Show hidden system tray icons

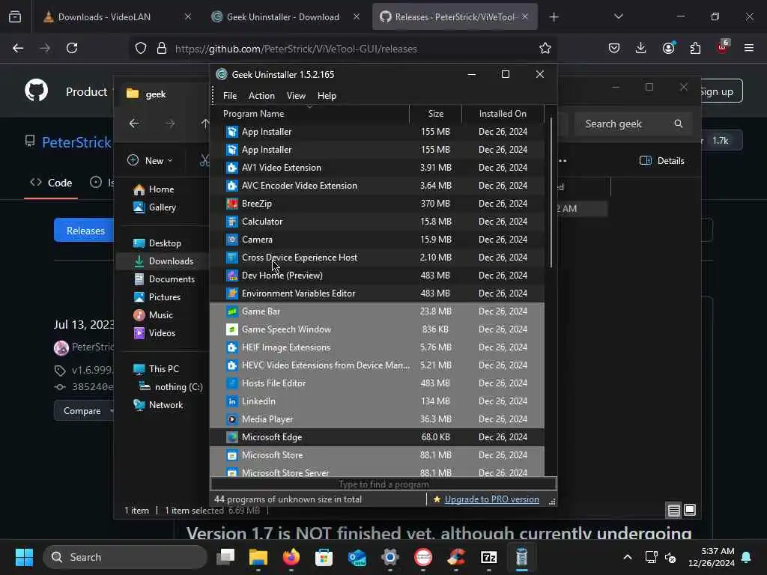click(x=627, y=557)
